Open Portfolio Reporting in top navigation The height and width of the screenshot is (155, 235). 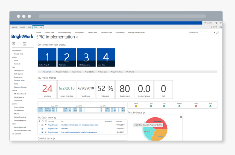click(x=64, y=32)
